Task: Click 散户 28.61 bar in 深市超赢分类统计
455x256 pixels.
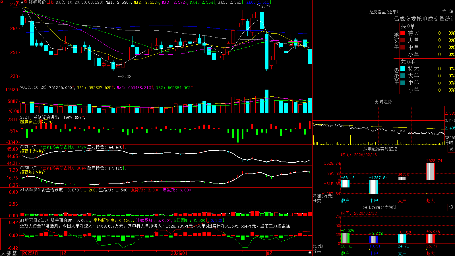Action: point(345,238)
